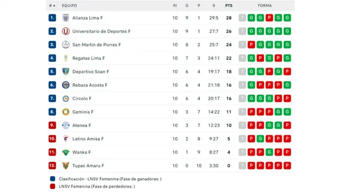Click the FORMA column header

pos(265,6)
